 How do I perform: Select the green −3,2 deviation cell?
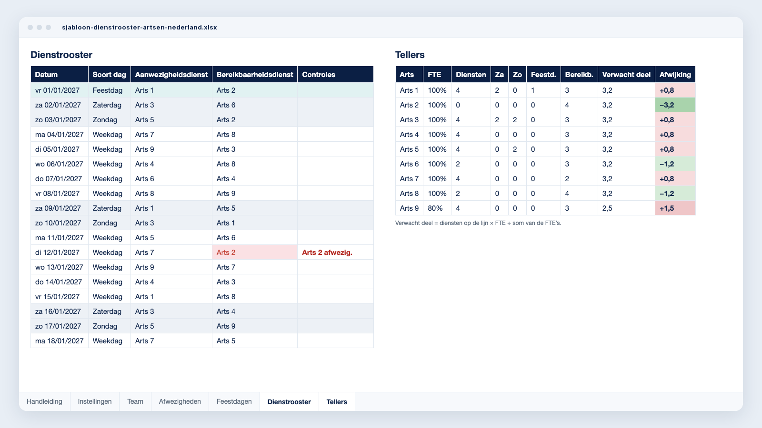[x=675, y=105]
